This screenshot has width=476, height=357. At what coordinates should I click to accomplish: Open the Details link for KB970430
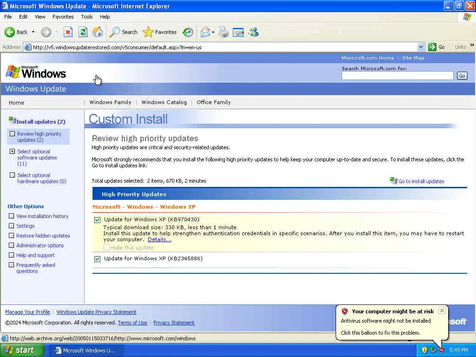159,239
